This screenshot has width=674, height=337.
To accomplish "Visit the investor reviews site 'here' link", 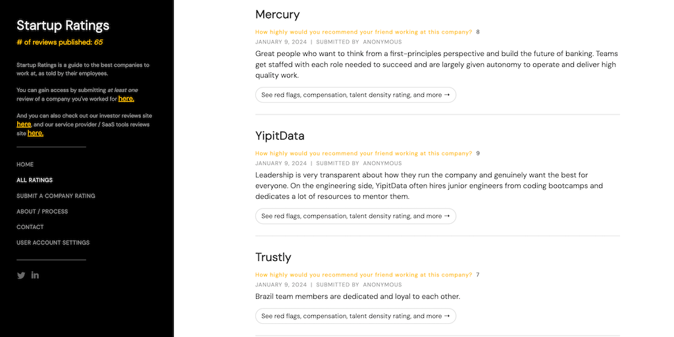I will [24, 124].
